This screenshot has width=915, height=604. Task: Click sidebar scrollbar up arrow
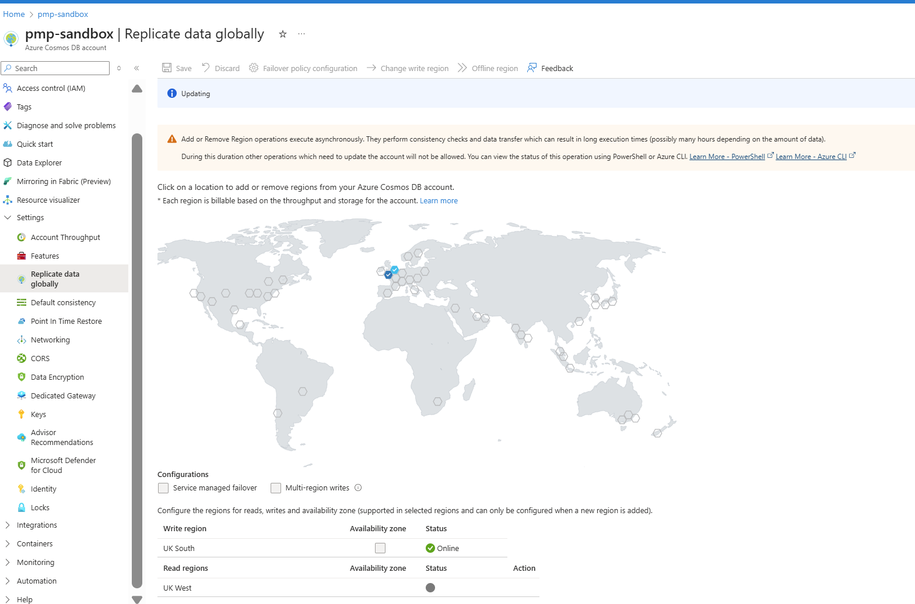(x=137, y=89)
